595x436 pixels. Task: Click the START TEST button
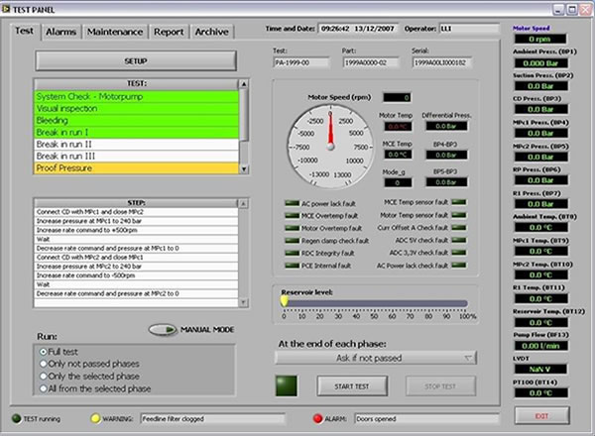(x=350, y=385)
